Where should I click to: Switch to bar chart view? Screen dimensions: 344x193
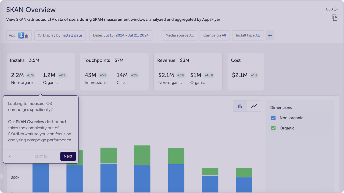point(240,106)
